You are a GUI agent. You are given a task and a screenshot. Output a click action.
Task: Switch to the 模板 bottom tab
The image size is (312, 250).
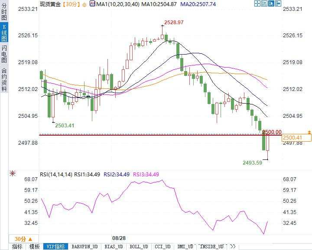click(x=34, y=247)
